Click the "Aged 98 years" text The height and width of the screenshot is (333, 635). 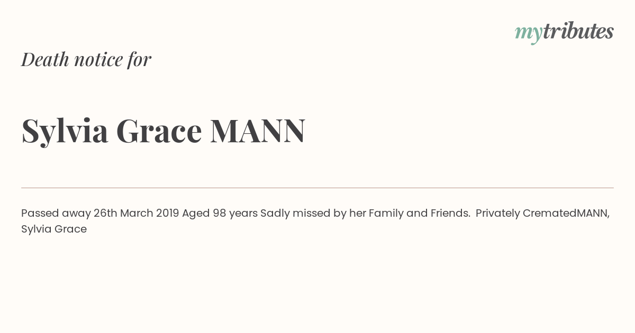coord(220,214)
